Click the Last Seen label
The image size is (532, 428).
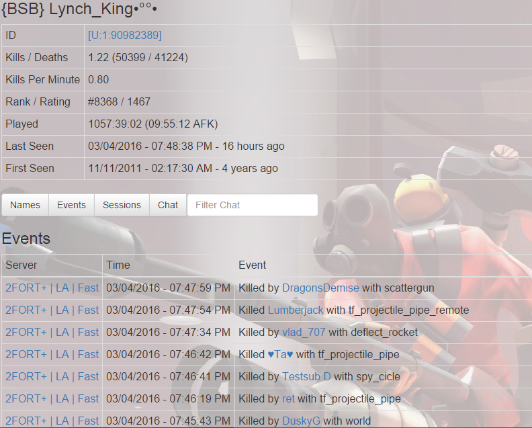30,146
